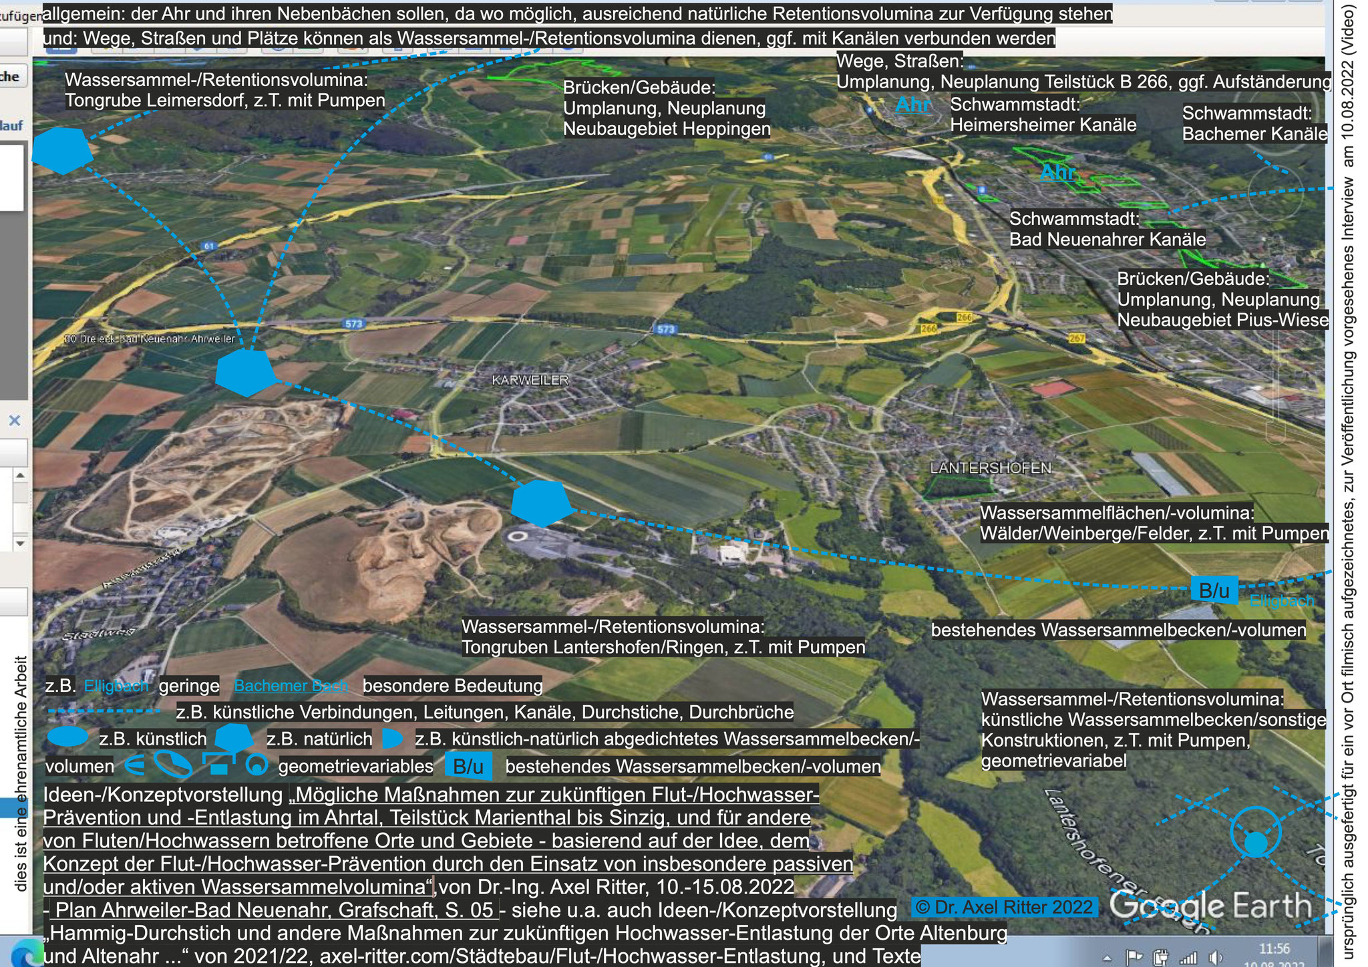This screenshot has height=967, width=1368.
Task: Click the KARWEILER place label on map
Action: pos(530,380)
